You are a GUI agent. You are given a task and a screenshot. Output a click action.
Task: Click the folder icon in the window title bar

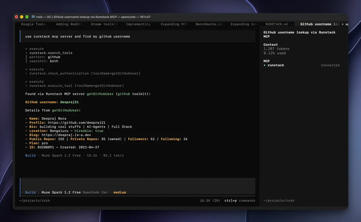(x=33, y=17)
